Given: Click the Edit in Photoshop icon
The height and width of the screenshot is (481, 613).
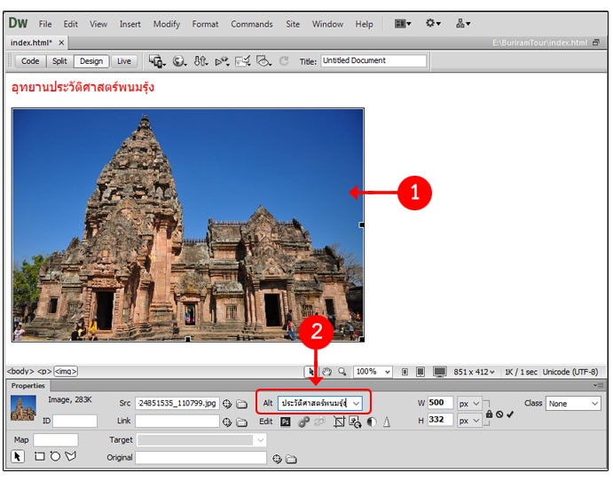Looking at the screenshot, I should tap(286, 422).
